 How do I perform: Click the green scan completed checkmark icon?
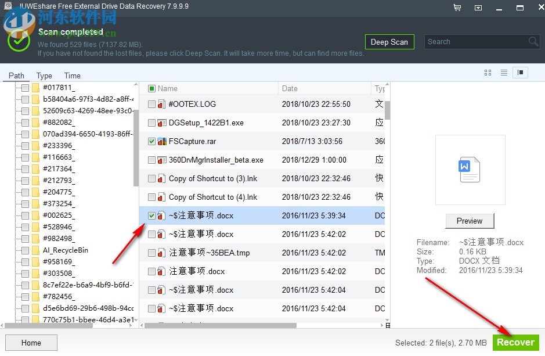pos(18,41)
